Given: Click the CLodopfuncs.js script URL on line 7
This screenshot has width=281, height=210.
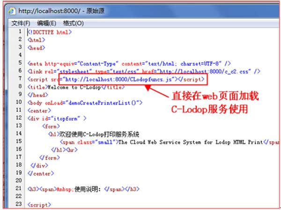Looking at the screenshot, I should pyautogui.click(x=118, y=79).
